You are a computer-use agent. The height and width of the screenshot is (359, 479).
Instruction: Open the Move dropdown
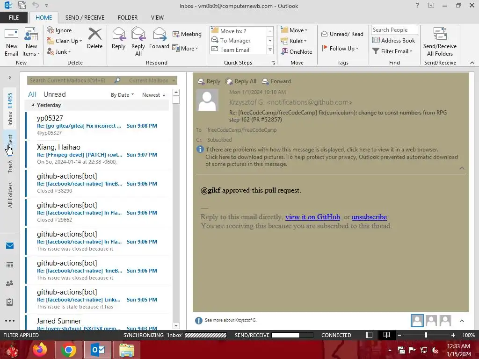click(x=294, y=30)
